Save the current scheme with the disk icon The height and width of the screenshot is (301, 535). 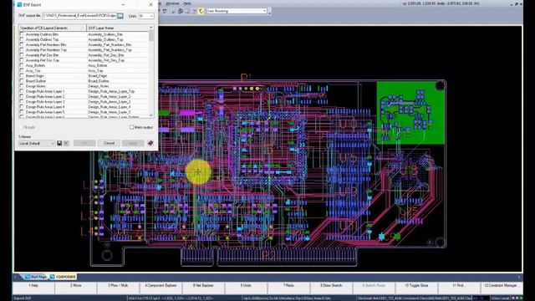point(59,143)
